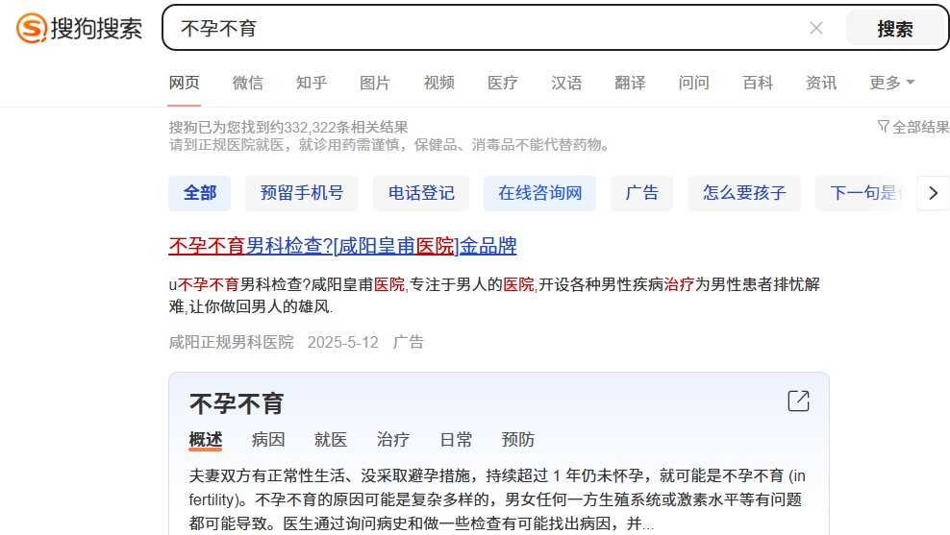Click the overview paragraph starting 夫妻双方

tap(497, 499)
